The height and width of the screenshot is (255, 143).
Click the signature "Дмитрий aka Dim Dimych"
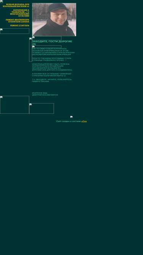point(45,95)
